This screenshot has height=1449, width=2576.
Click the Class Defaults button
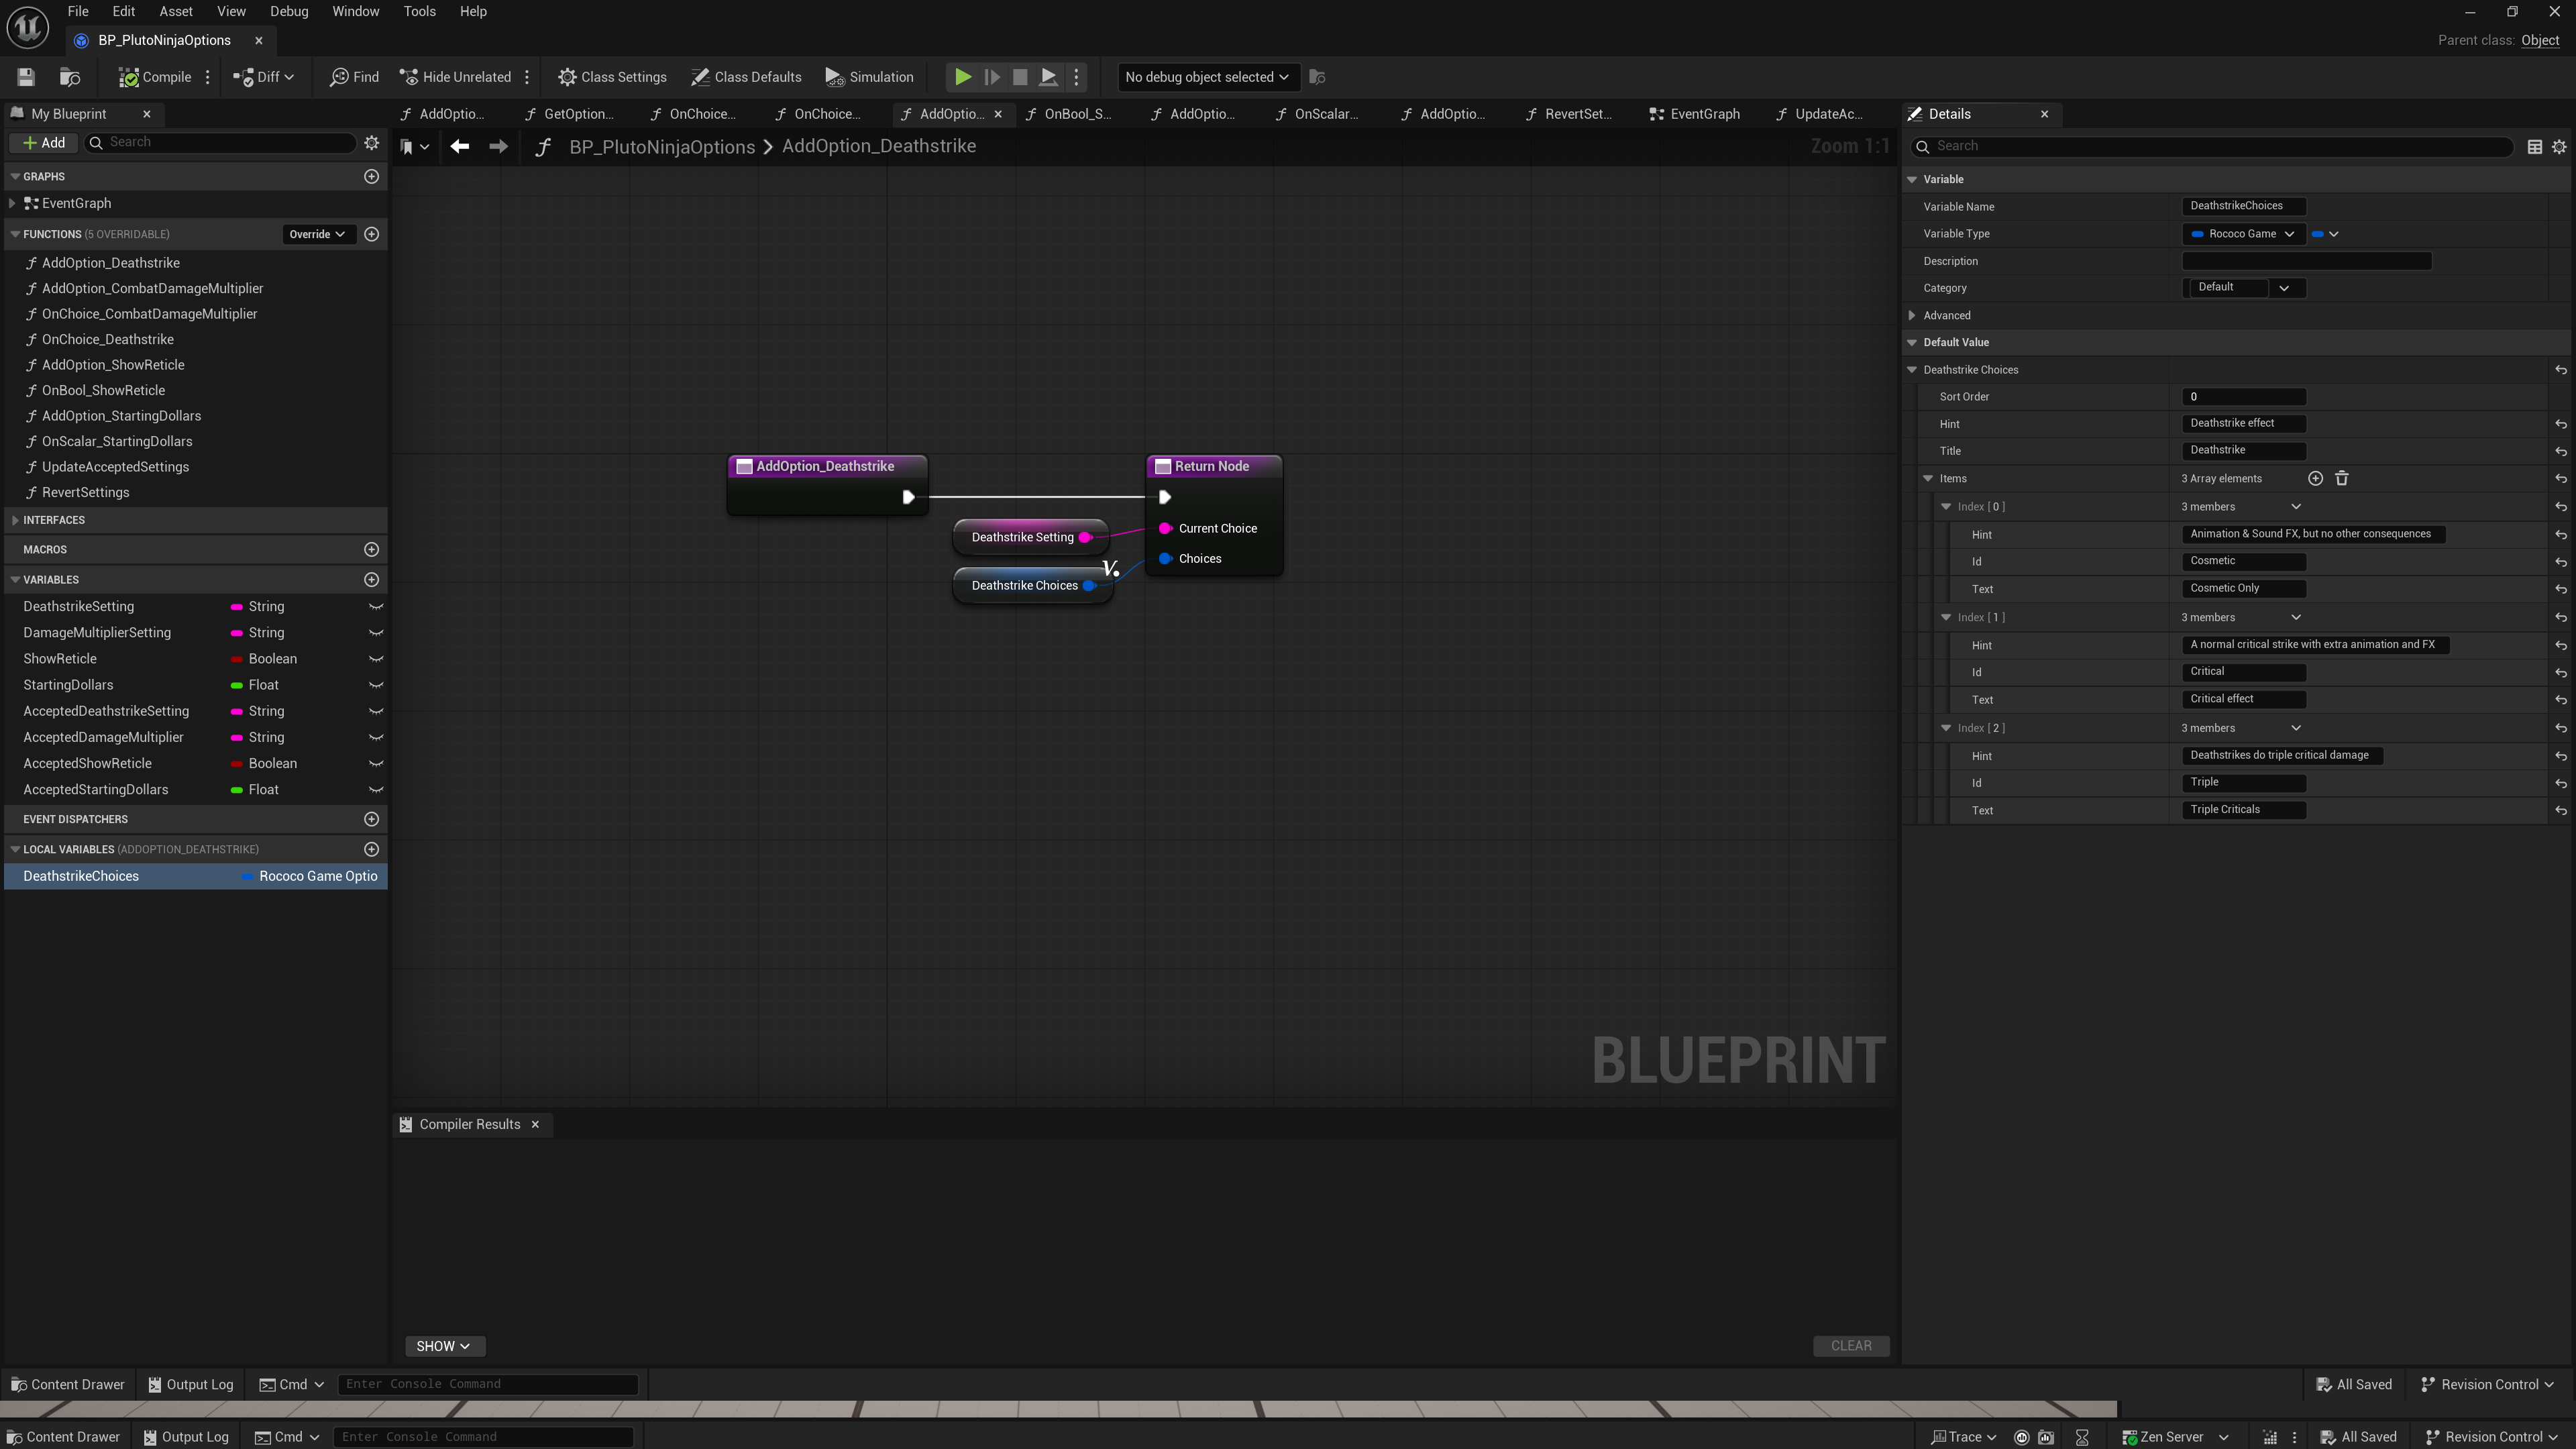click(746, 77)
